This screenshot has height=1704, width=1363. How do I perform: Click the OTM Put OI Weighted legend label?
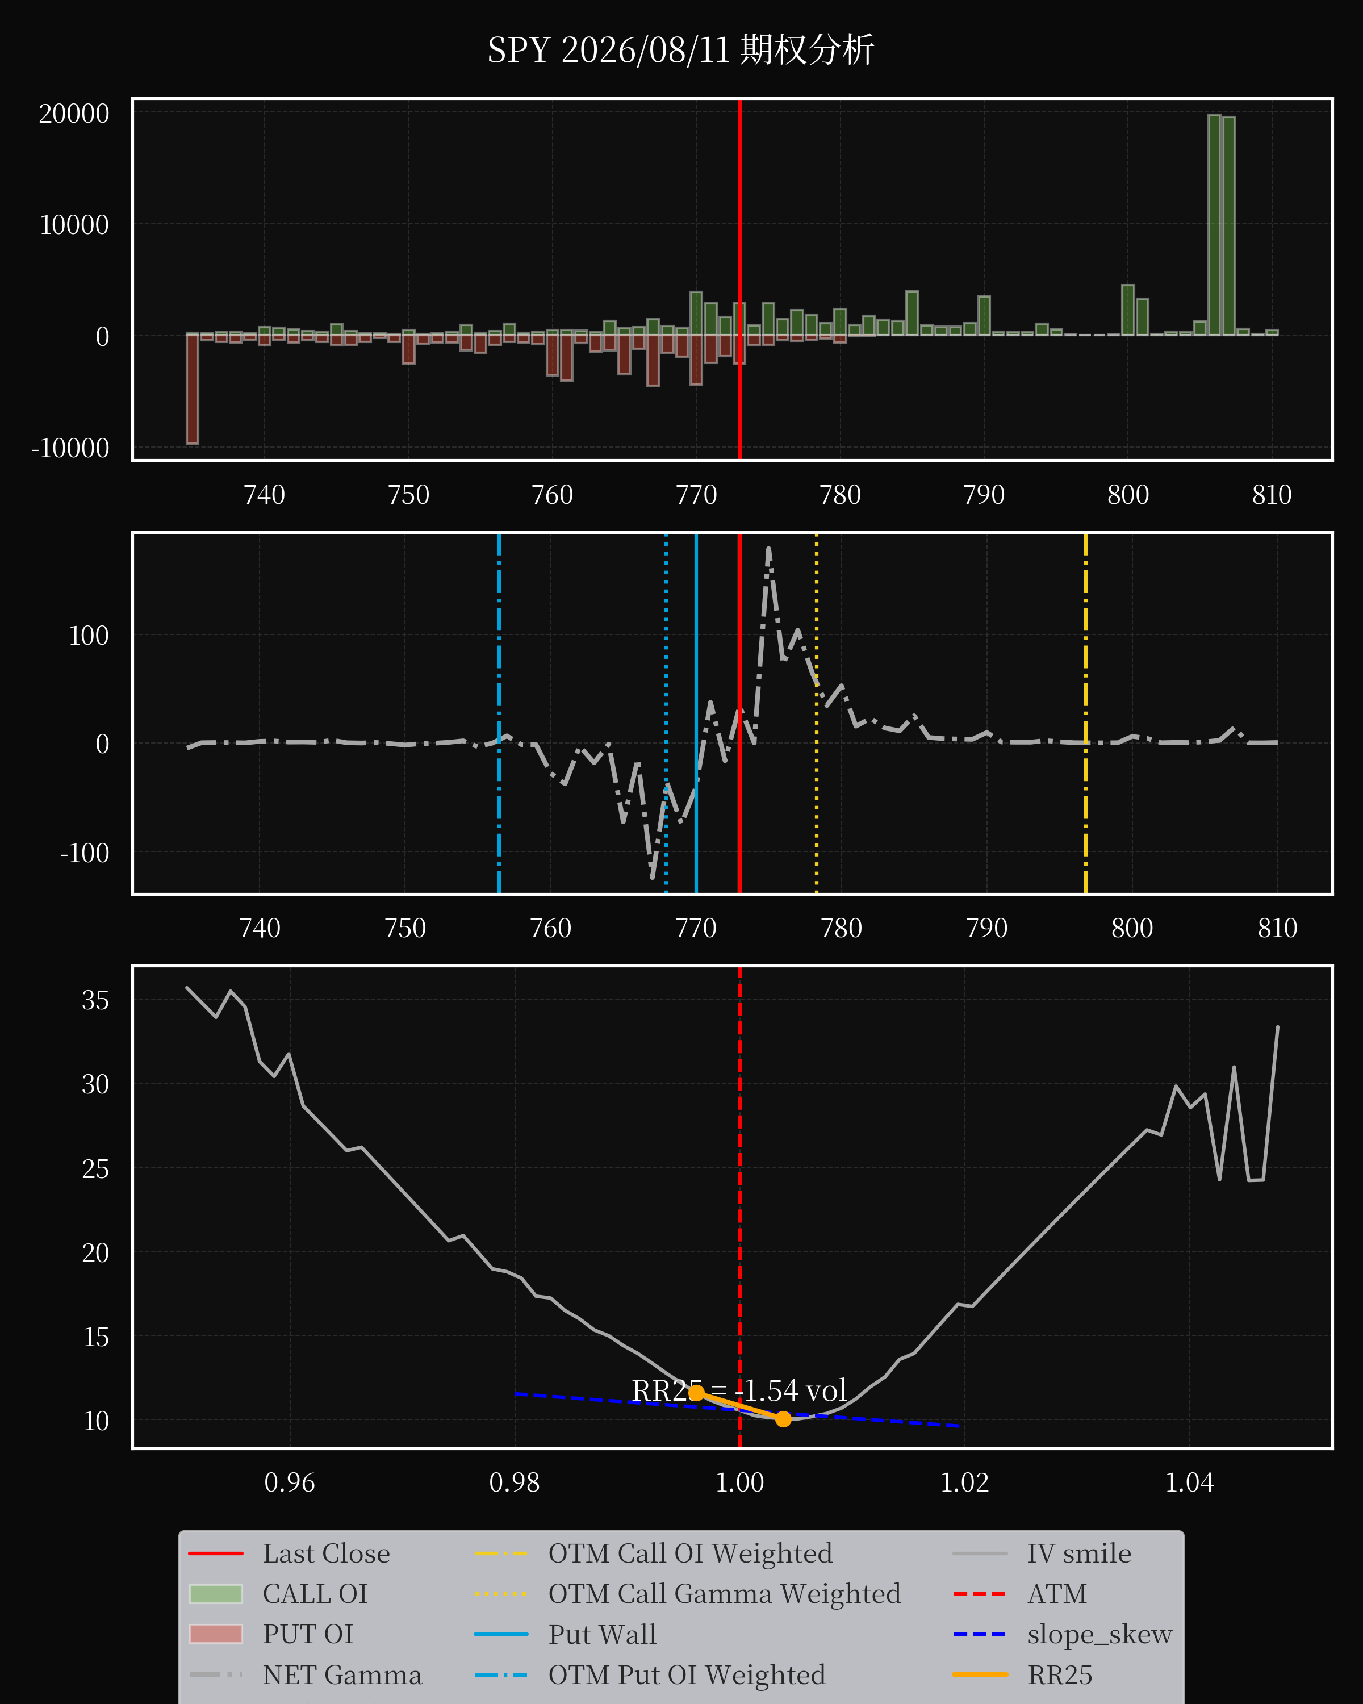687,1675
